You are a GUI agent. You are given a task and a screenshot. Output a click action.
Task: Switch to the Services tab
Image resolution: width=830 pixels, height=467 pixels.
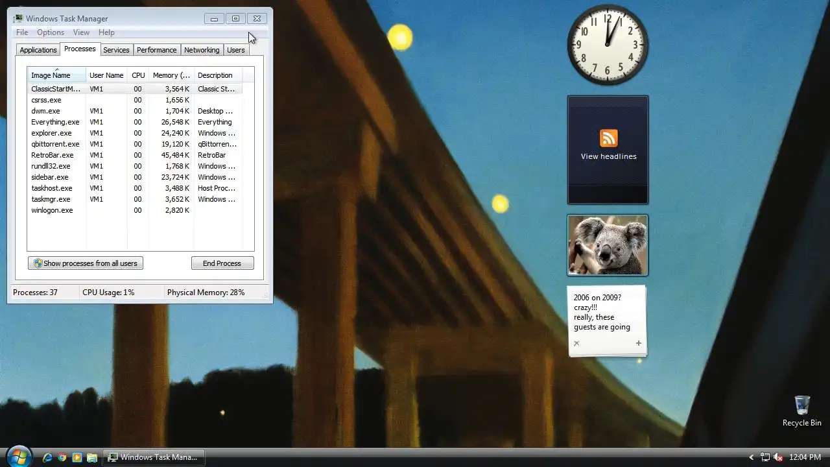coord(116,50)
